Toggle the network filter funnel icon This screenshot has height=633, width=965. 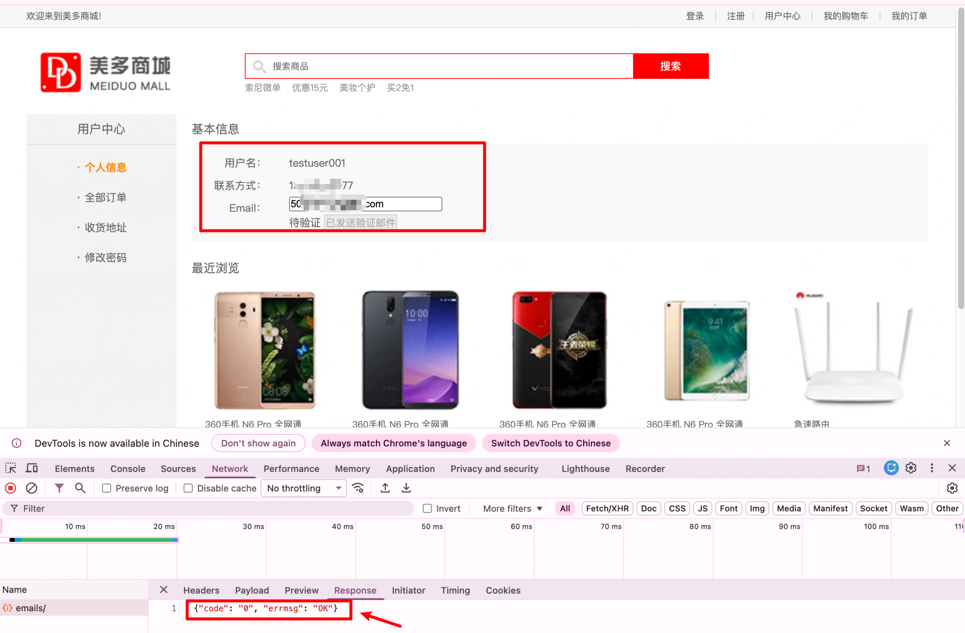pyautogui.click(x=59, y=488)
